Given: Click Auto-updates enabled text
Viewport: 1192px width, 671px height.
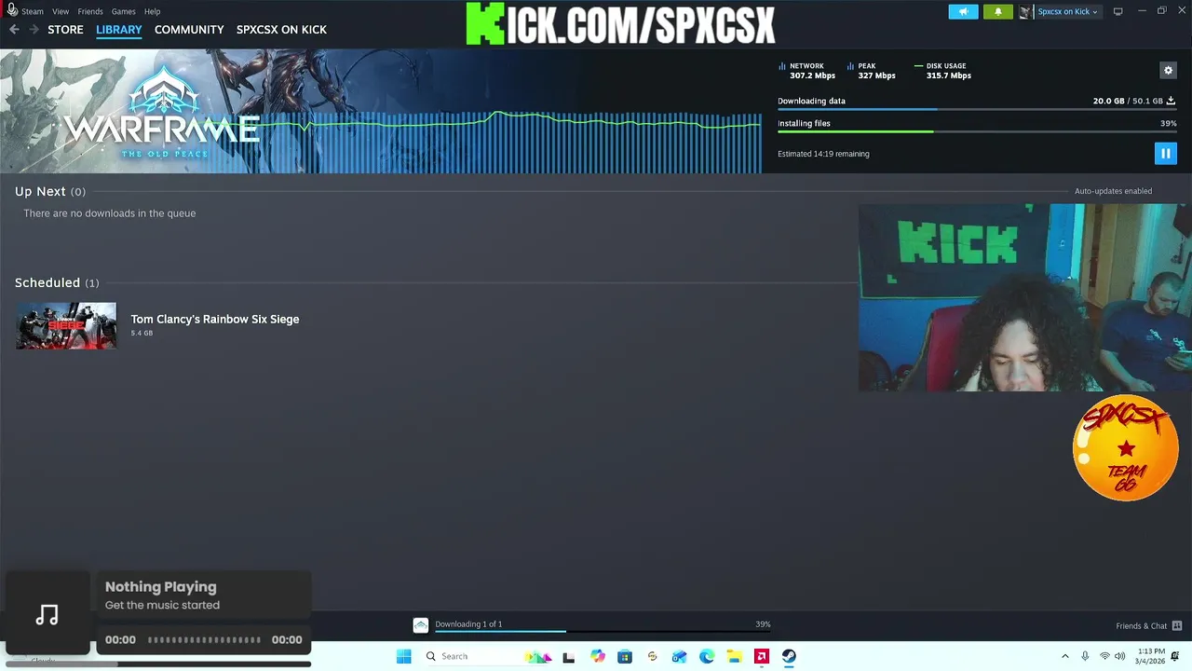Looking at the screenshot, I should 1113,191.
